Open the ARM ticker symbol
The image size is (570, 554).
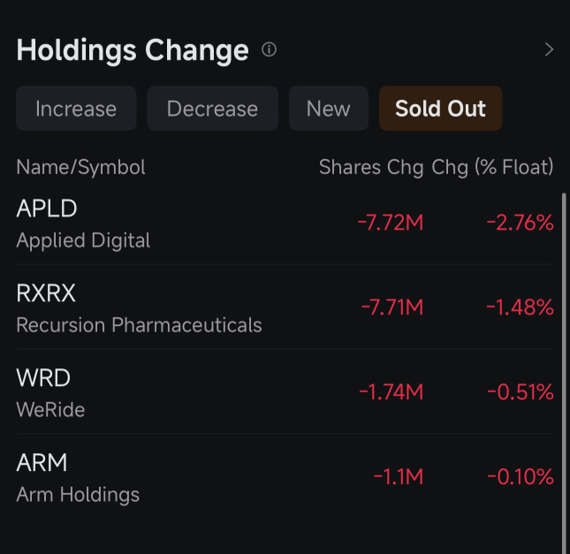[42, 463]
